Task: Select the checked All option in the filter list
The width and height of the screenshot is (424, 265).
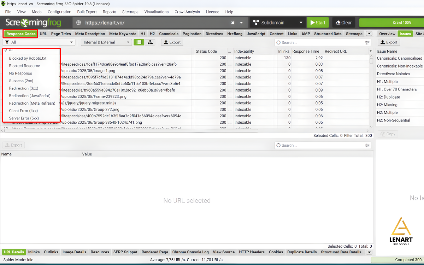Action: [11, 49]
